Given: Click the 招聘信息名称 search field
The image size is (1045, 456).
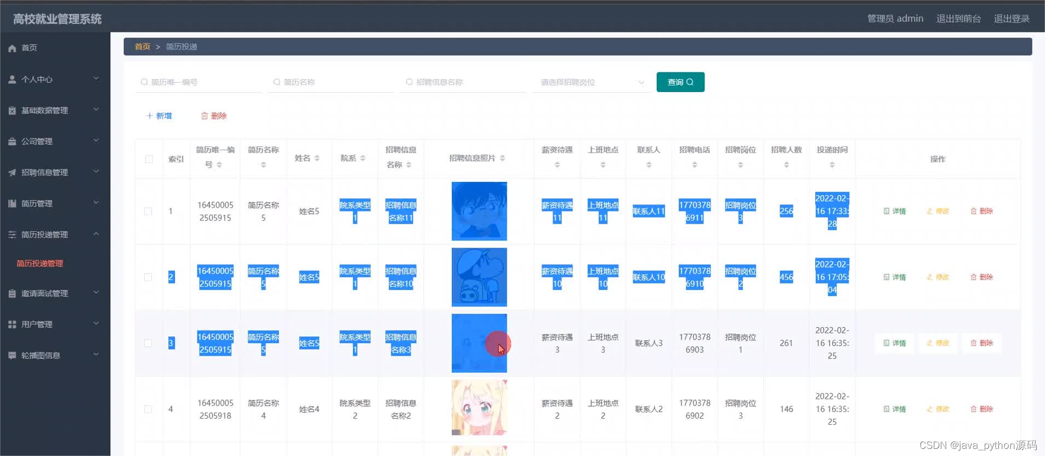Looking at the screenshot, I should (x=463, y=82).
